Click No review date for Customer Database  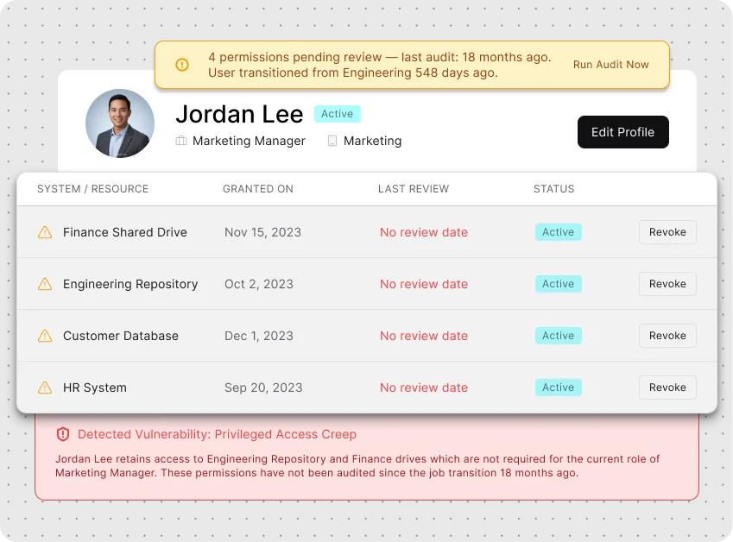coord(424,336)
